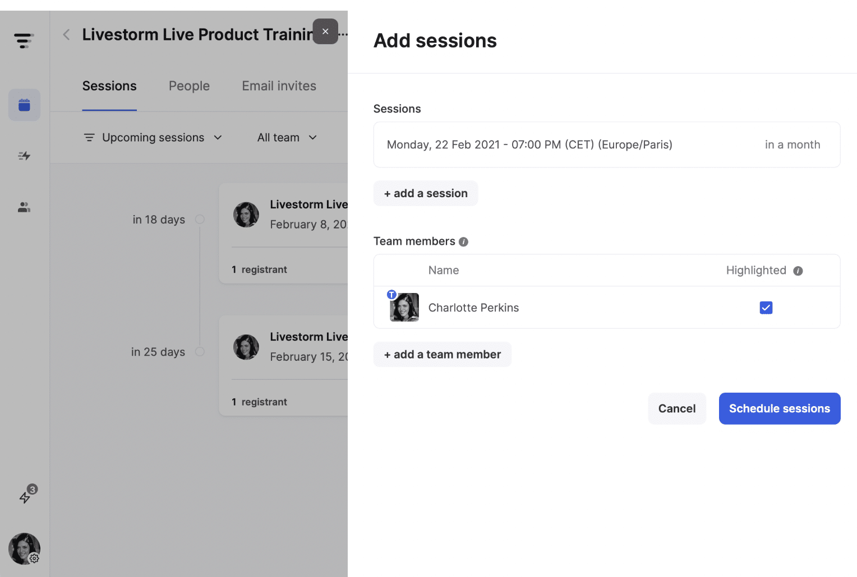This screenshot has width=857, height=577.
Task: Expand the Upcoming sessions filter
Action: 153,138
